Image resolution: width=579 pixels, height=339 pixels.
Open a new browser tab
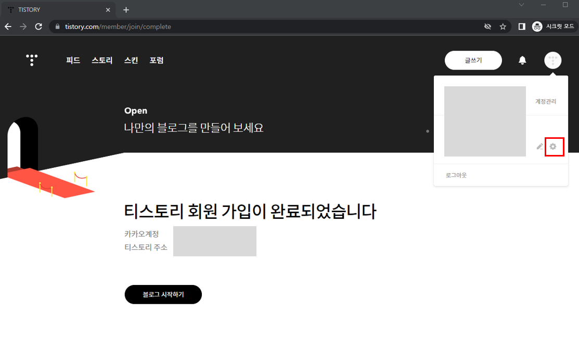[126, 10]
